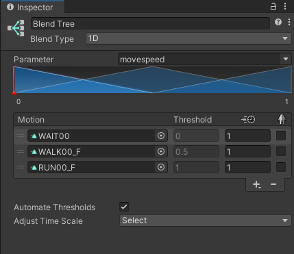Image resolution: width=294 pixels, height=254 pixels.
Task: Click the Adjust Time Scale label
Action: pyautogui.click(x=48, y=221)
